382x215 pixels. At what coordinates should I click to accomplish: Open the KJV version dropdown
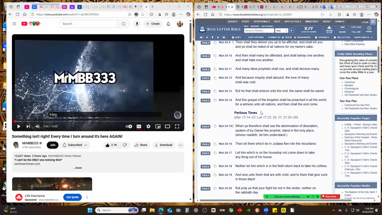pyautogui.click(x=282, y=30)
